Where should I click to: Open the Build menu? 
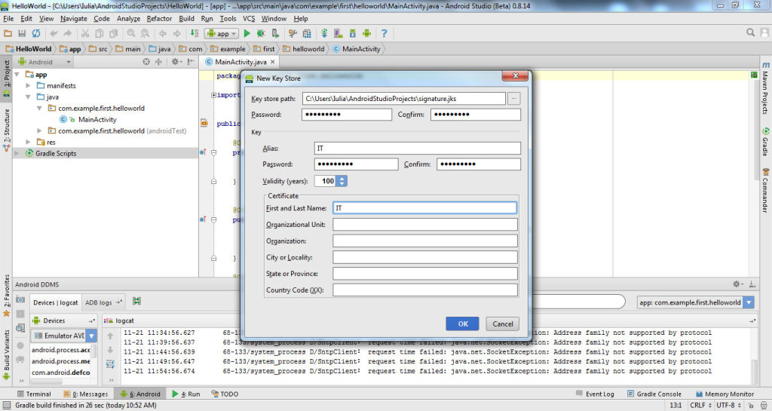tap(186, 19)
